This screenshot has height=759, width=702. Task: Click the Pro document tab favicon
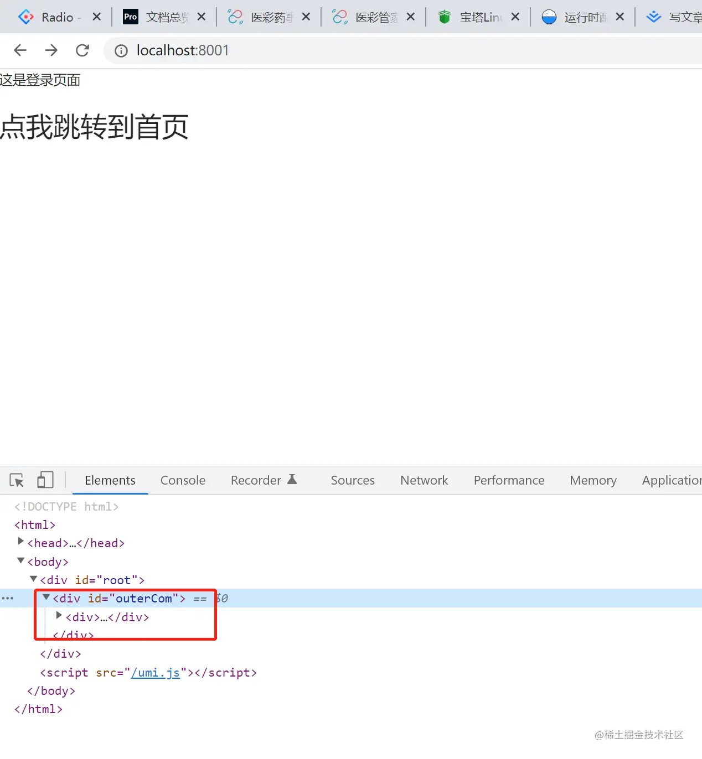click(130, 17)
